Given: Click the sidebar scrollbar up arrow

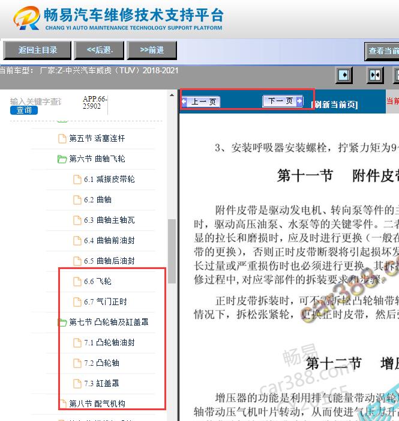Looking at the screenshot, I should [x=172, y=95].
